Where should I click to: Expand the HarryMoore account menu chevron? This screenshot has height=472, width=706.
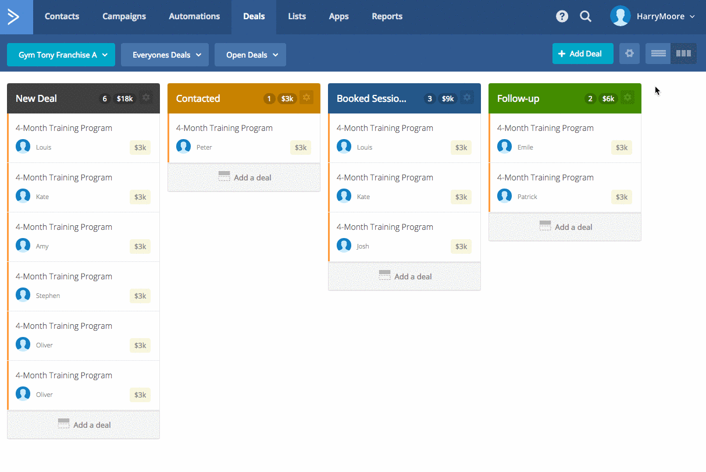pyautogui.click(x=692, y=17)
